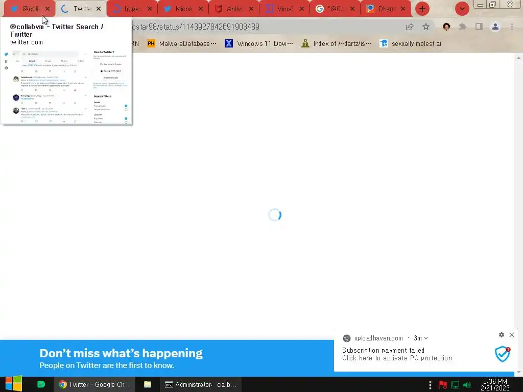Image resolution: width=523 pixels, height=392 pixels.
Task: Switch to Administrator command prompt window
Action: pyautogui.click(x=200, y=384)
